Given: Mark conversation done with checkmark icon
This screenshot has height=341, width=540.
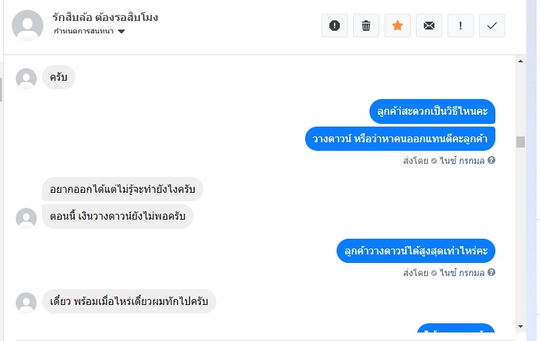Looking at the screenshot, I should point(492,26).
